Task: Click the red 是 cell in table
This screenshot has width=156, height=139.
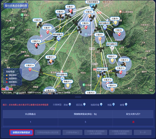Action: pos(133,122)
